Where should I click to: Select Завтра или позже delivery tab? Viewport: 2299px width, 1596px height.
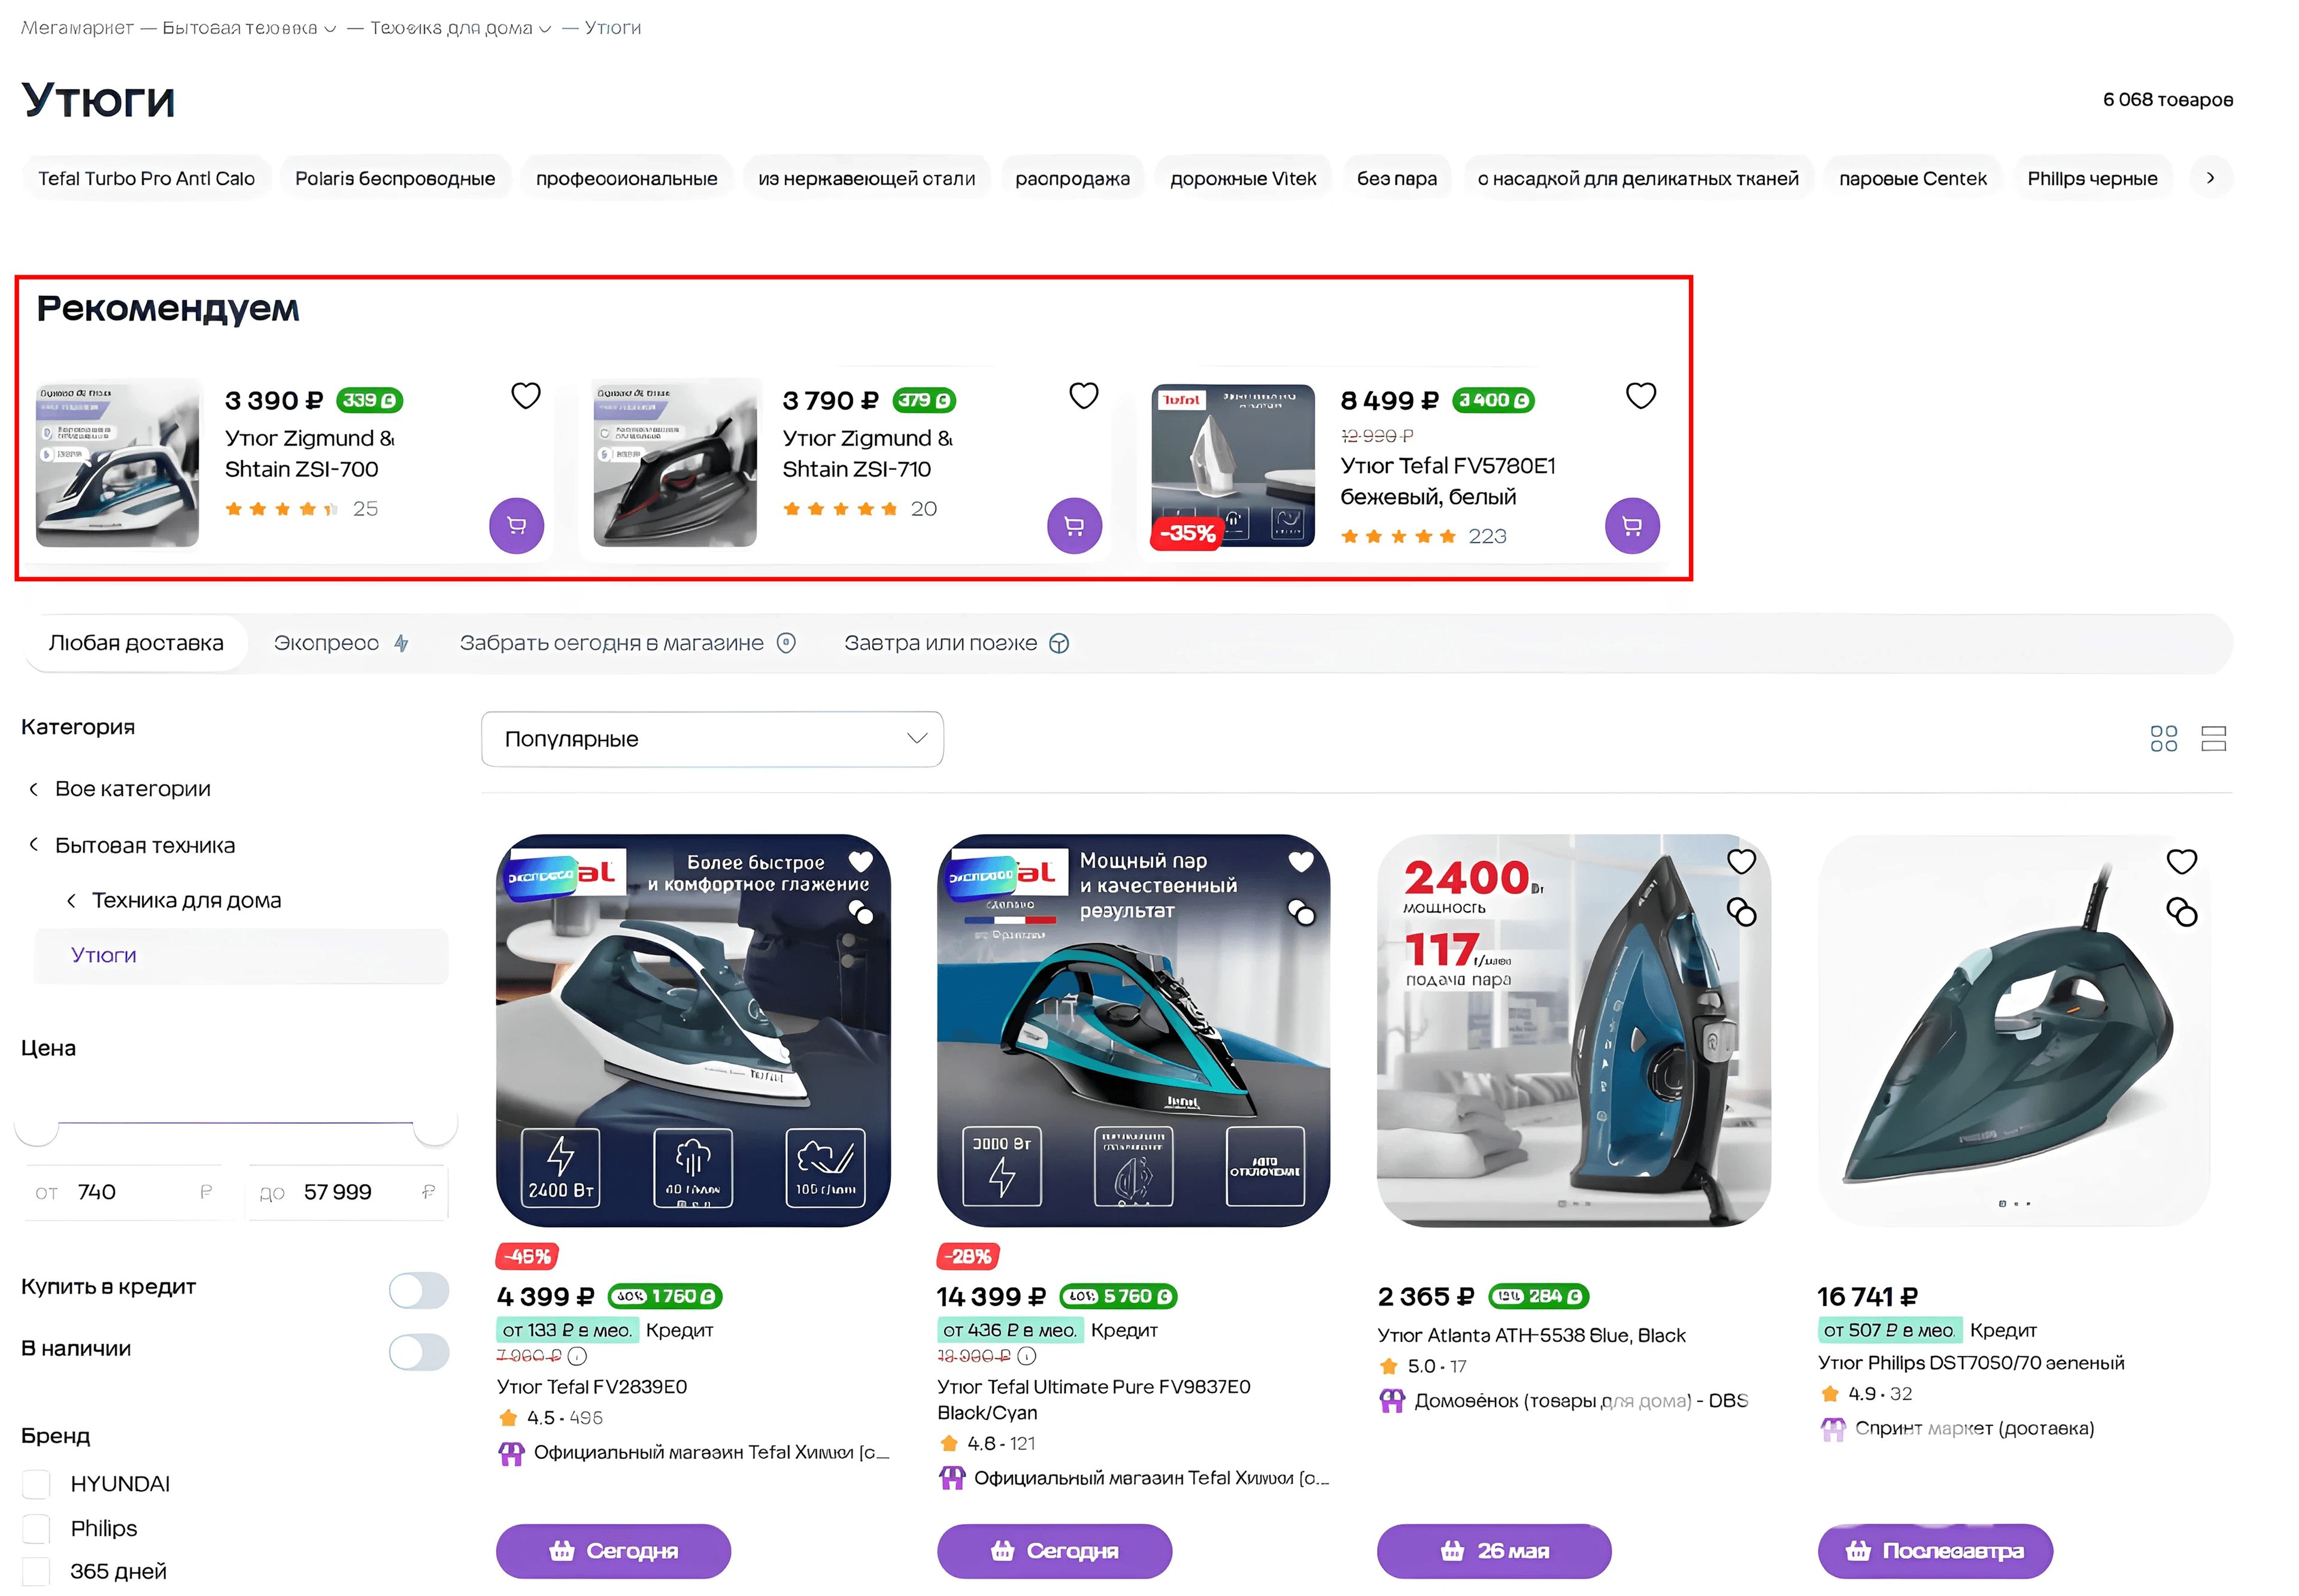(956, 643)
